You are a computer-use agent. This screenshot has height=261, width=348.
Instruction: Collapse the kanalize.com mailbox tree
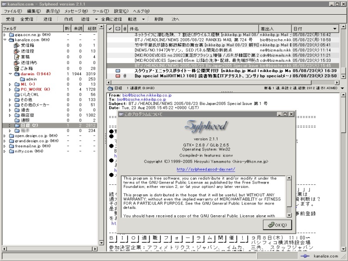pyautogui.click(x=5, y=40)
